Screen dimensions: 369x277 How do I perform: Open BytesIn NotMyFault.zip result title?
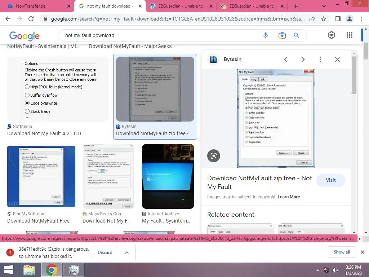pos(154,133)
